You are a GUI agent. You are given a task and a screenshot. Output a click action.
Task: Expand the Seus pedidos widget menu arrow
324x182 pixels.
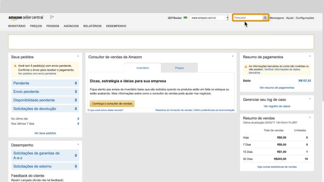pyautogui.click(x=78, y=56)
